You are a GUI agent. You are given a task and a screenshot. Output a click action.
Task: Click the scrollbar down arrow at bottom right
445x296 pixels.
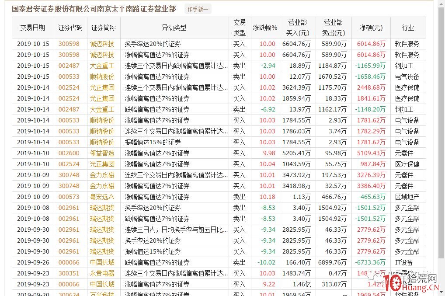442,292
